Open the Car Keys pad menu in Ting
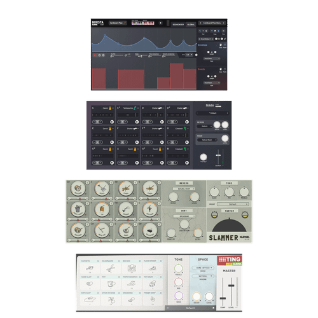Viewport: 318px width, 318px height. pos(98,261)
